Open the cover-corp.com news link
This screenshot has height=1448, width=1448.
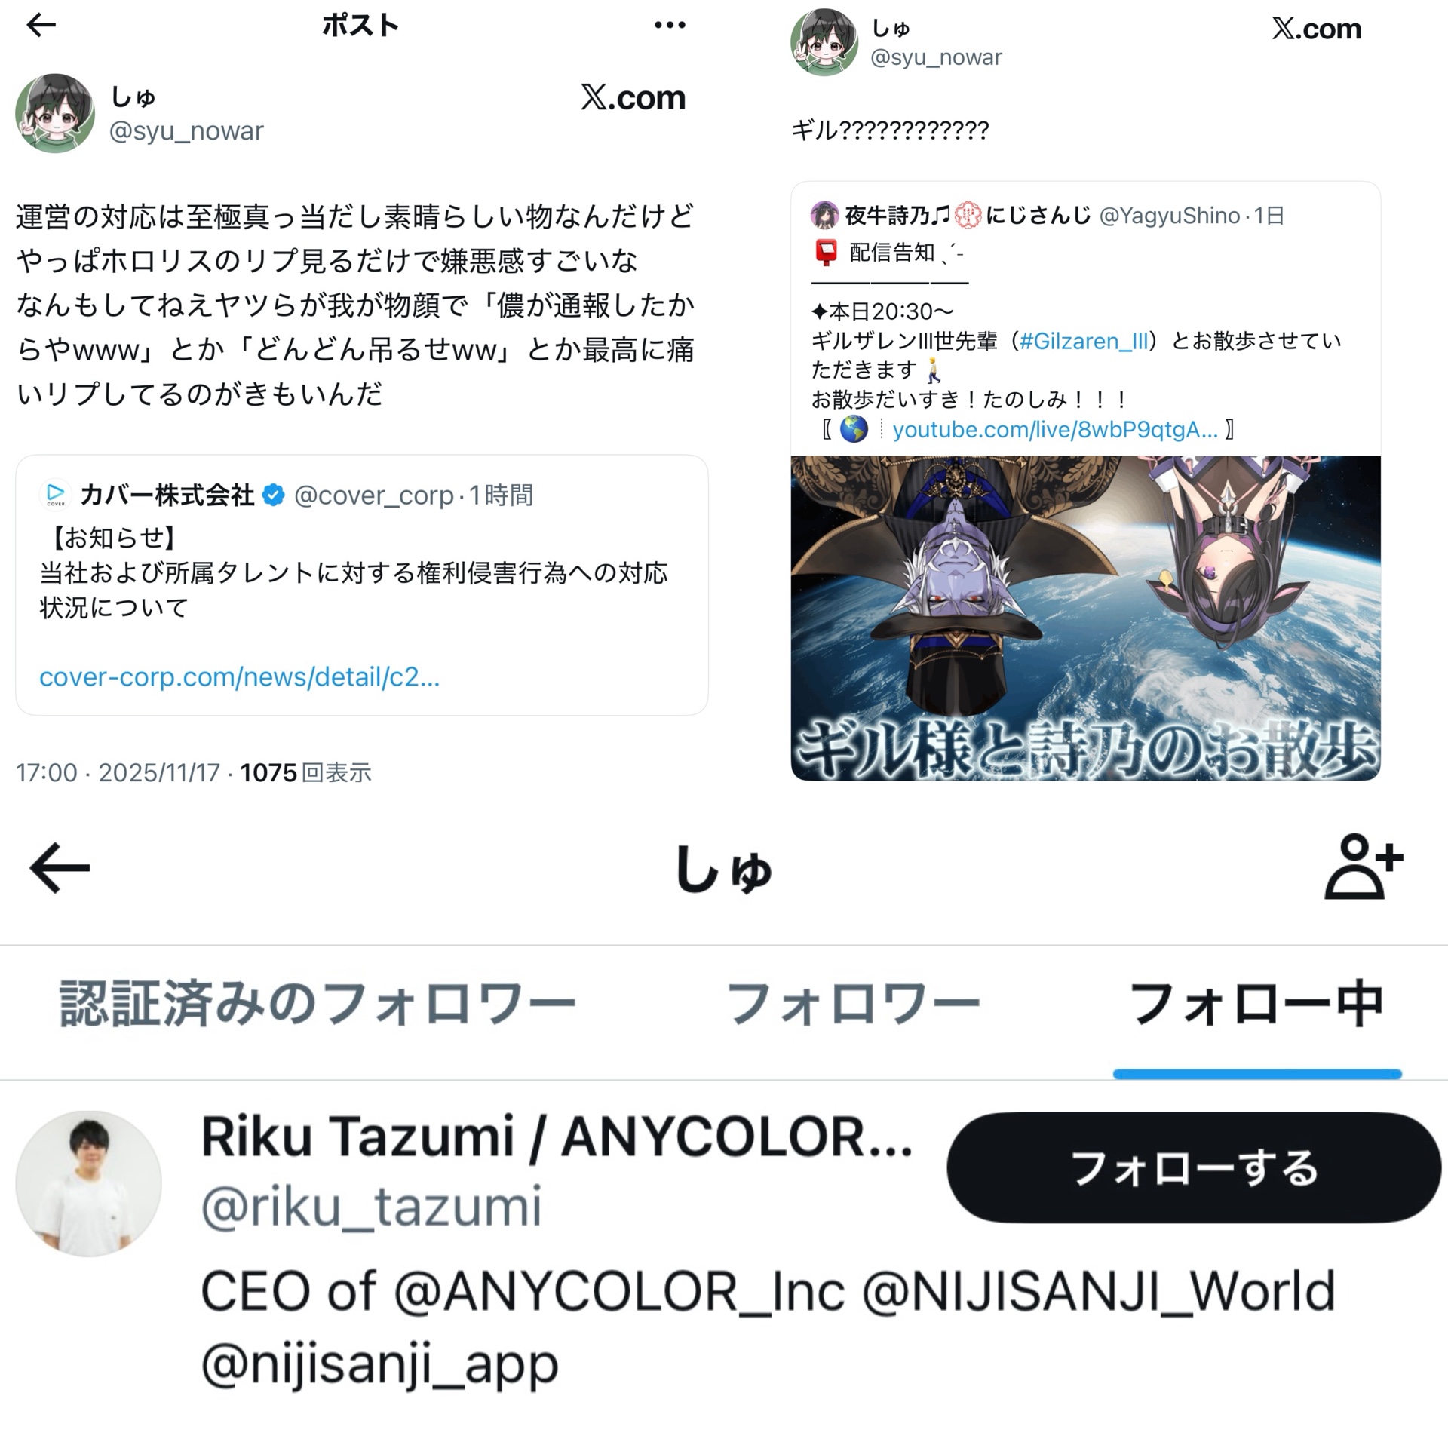[x=239, y=677]
